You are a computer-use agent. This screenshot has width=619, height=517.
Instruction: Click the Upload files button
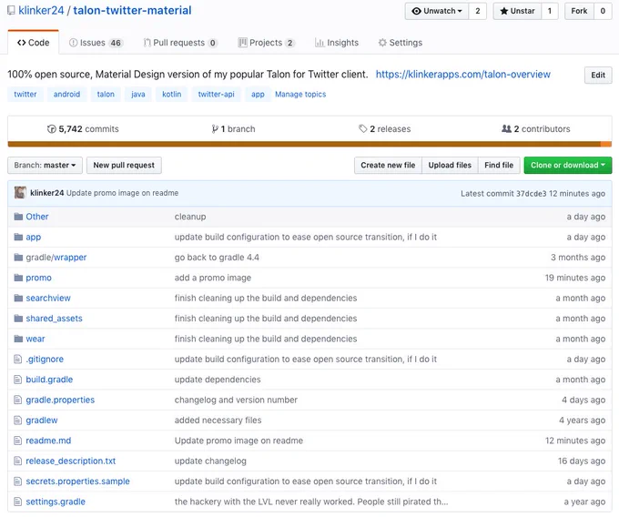pyautogui.click(x=450, y=165)
